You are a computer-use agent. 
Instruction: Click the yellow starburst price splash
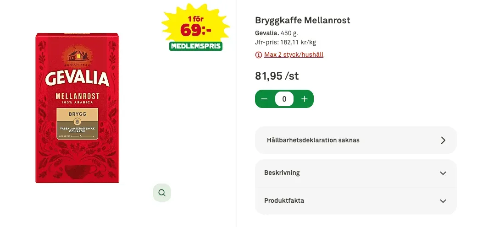tap(196, 25)
